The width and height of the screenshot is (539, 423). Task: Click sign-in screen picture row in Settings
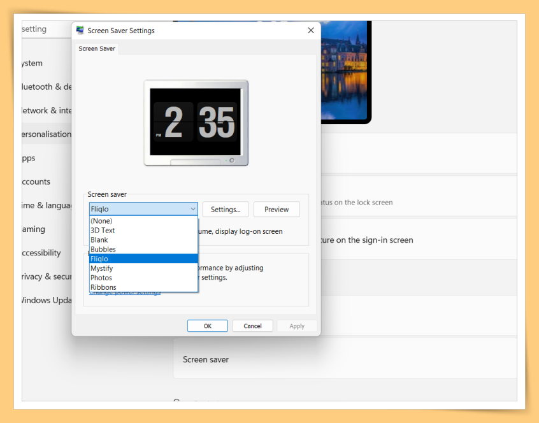coord(419,240)
